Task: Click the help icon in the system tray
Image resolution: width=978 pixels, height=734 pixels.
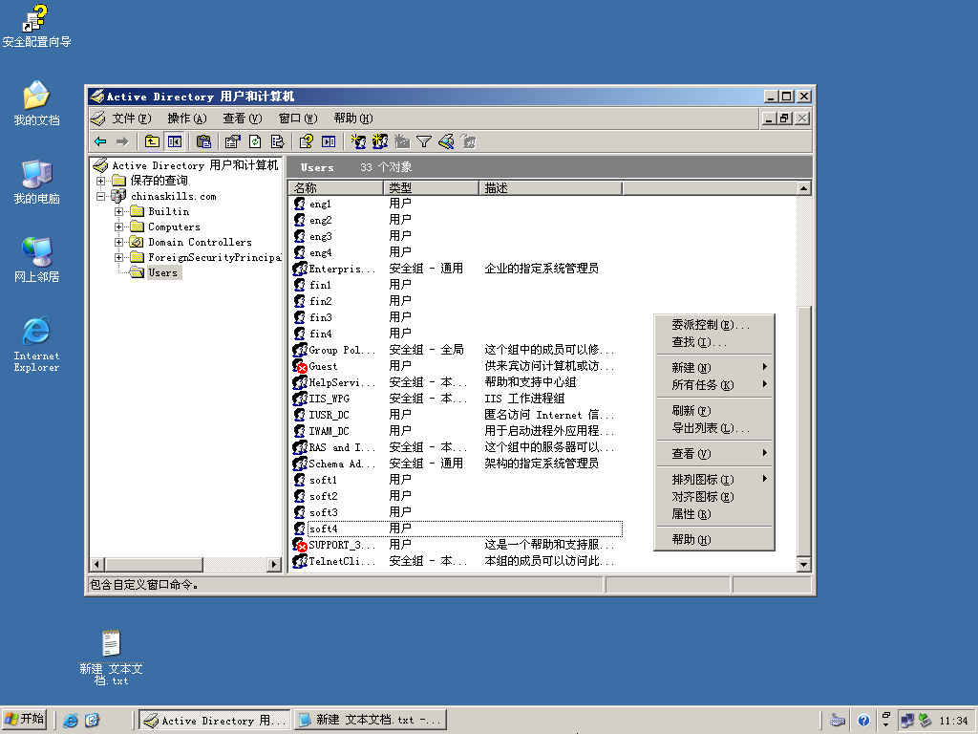Action: [863, 721]
